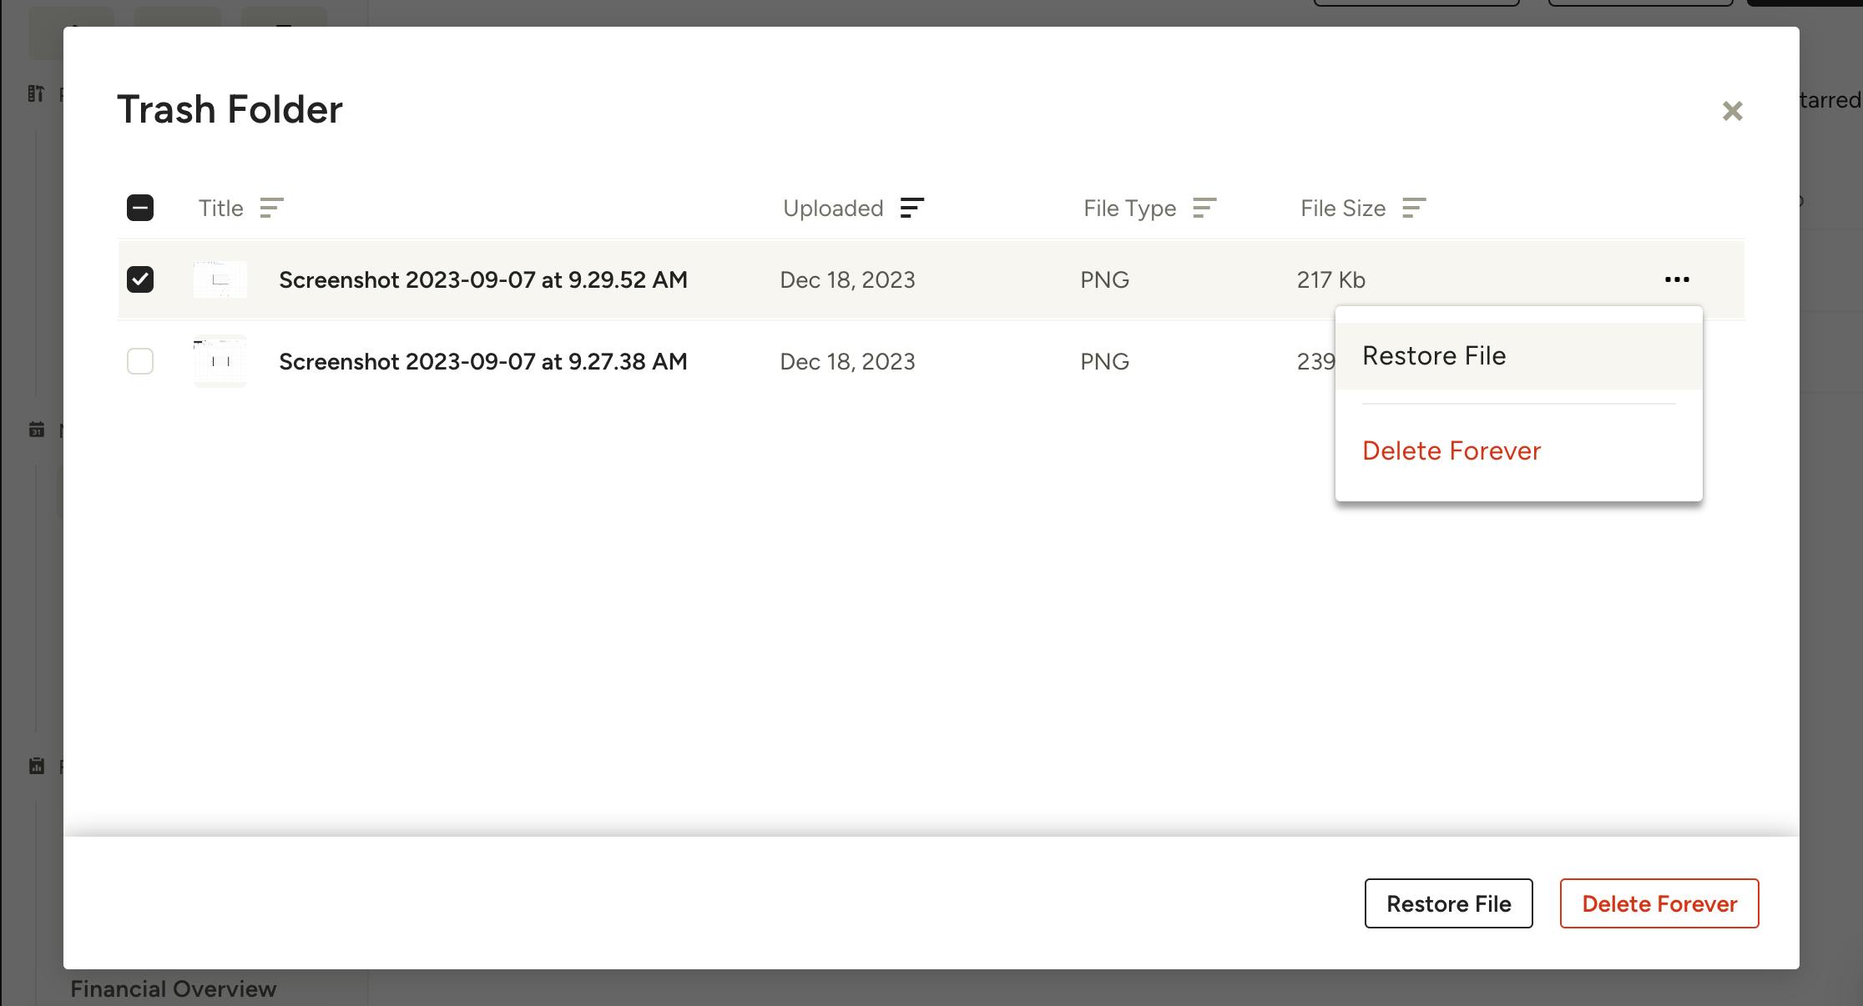
Task: Uncheck the Screenshot 9.29.52 AM file checkbox
Action: pos(140,279)
